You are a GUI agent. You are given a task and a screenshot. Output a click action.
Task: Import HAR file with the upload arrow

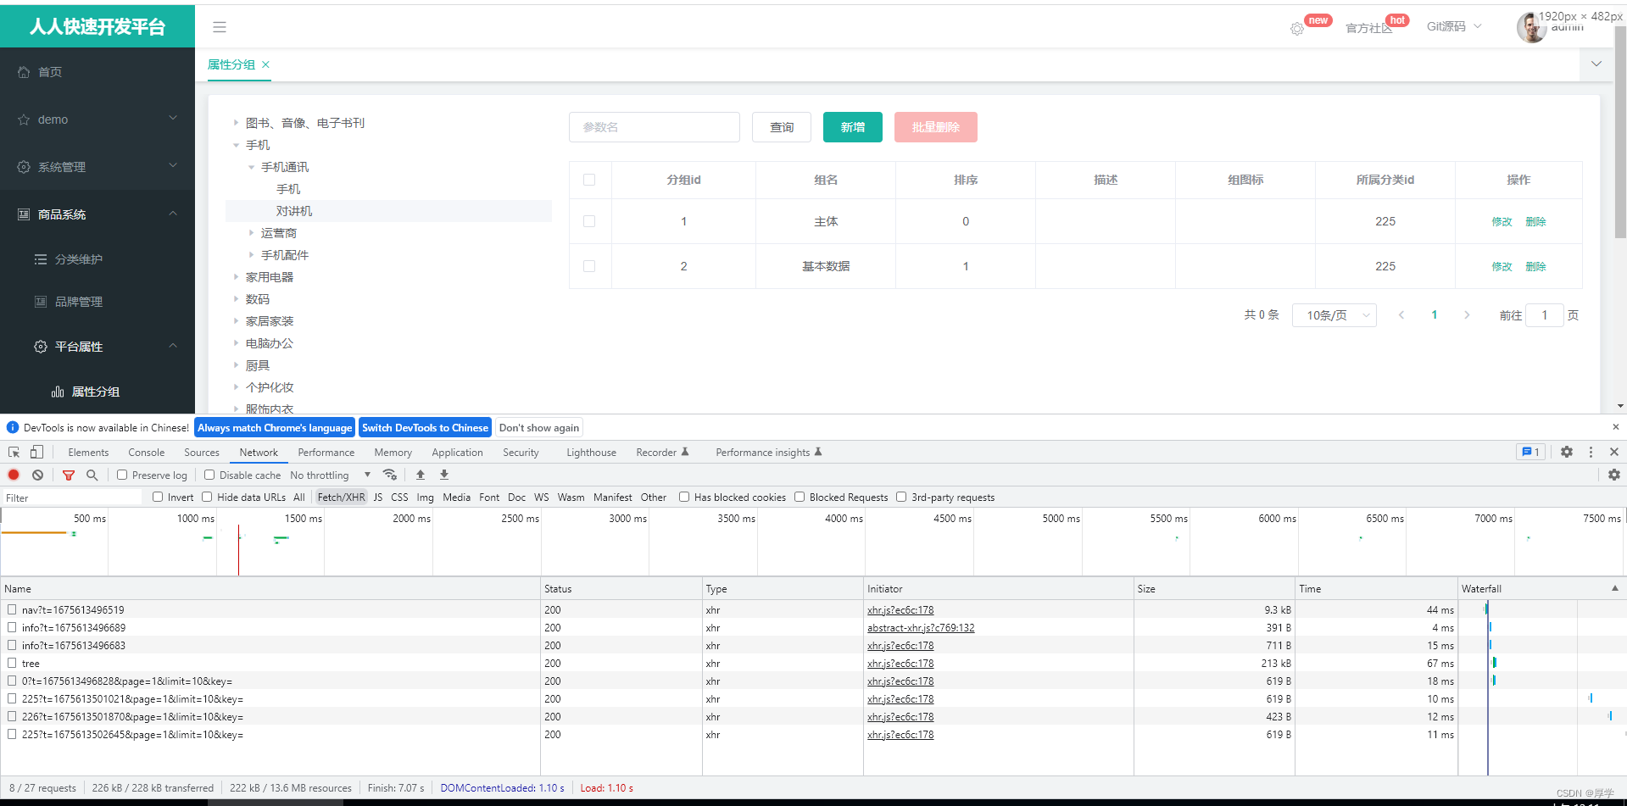421,475
